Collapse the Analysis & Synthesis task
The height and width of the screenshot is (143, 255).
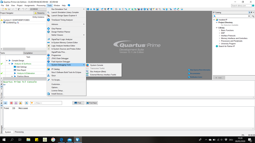point(9,64)
